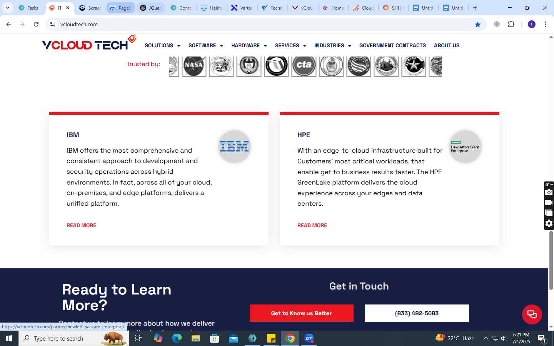Open Task View on the taskbar

[138, 338]
